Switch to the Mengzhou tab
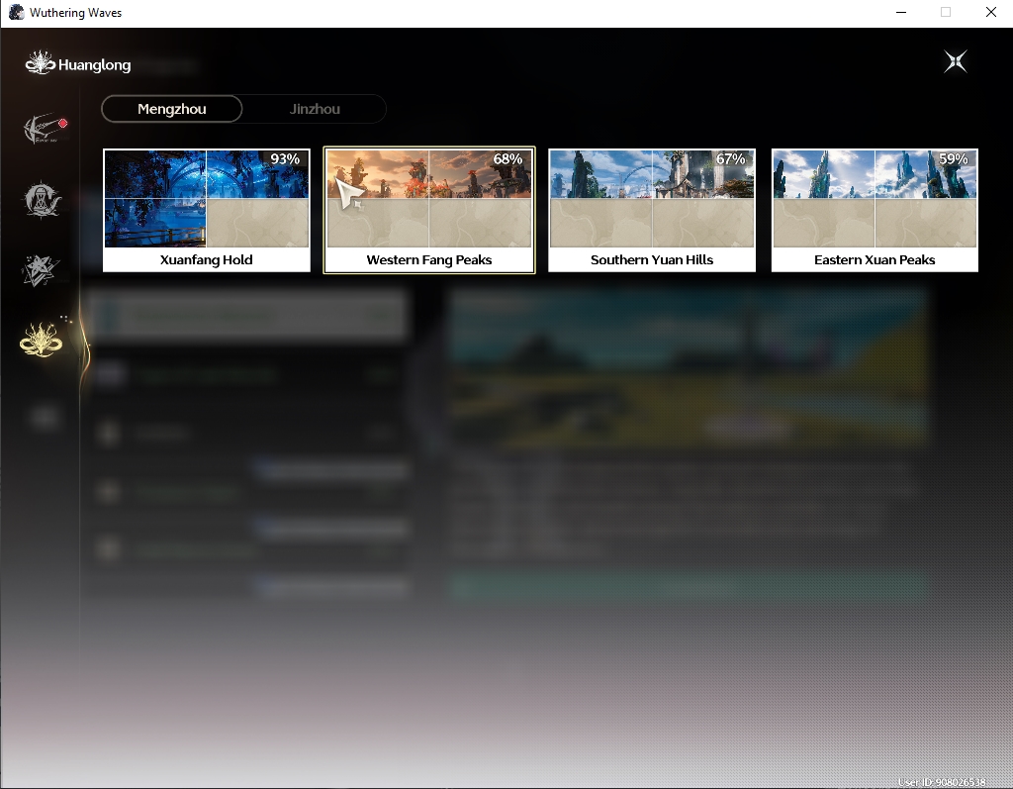 (x=172, y=109)
